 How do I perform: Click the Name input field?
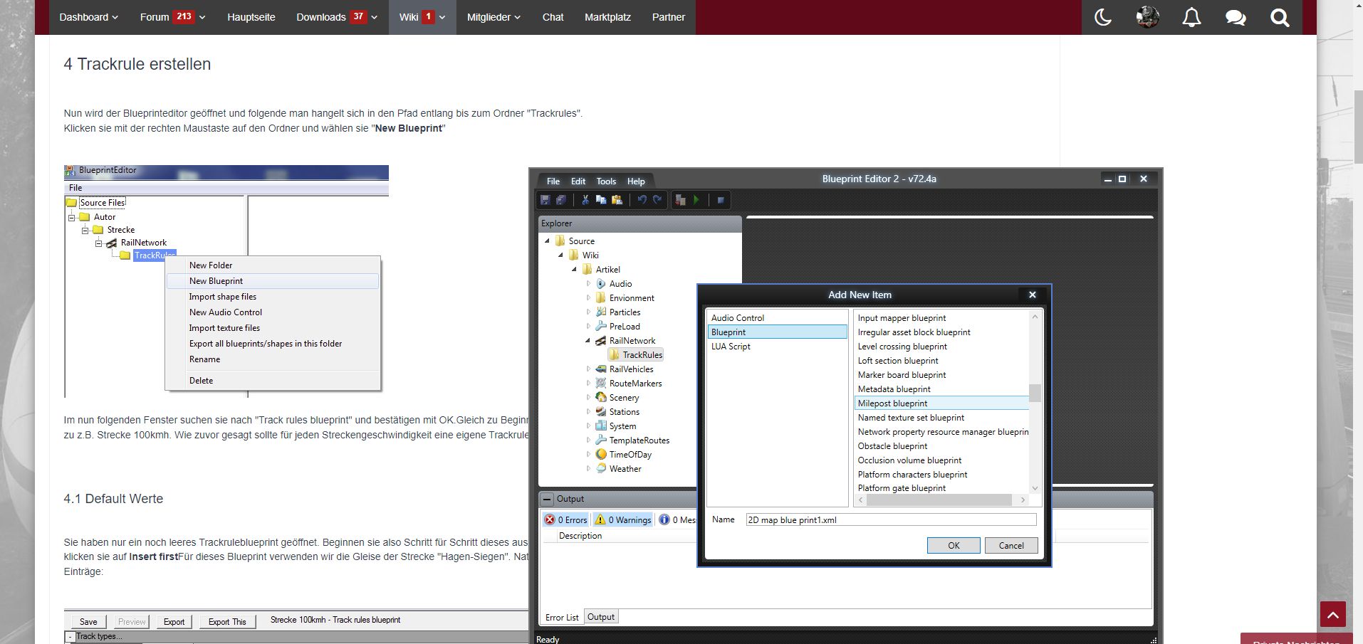(890, 519)
